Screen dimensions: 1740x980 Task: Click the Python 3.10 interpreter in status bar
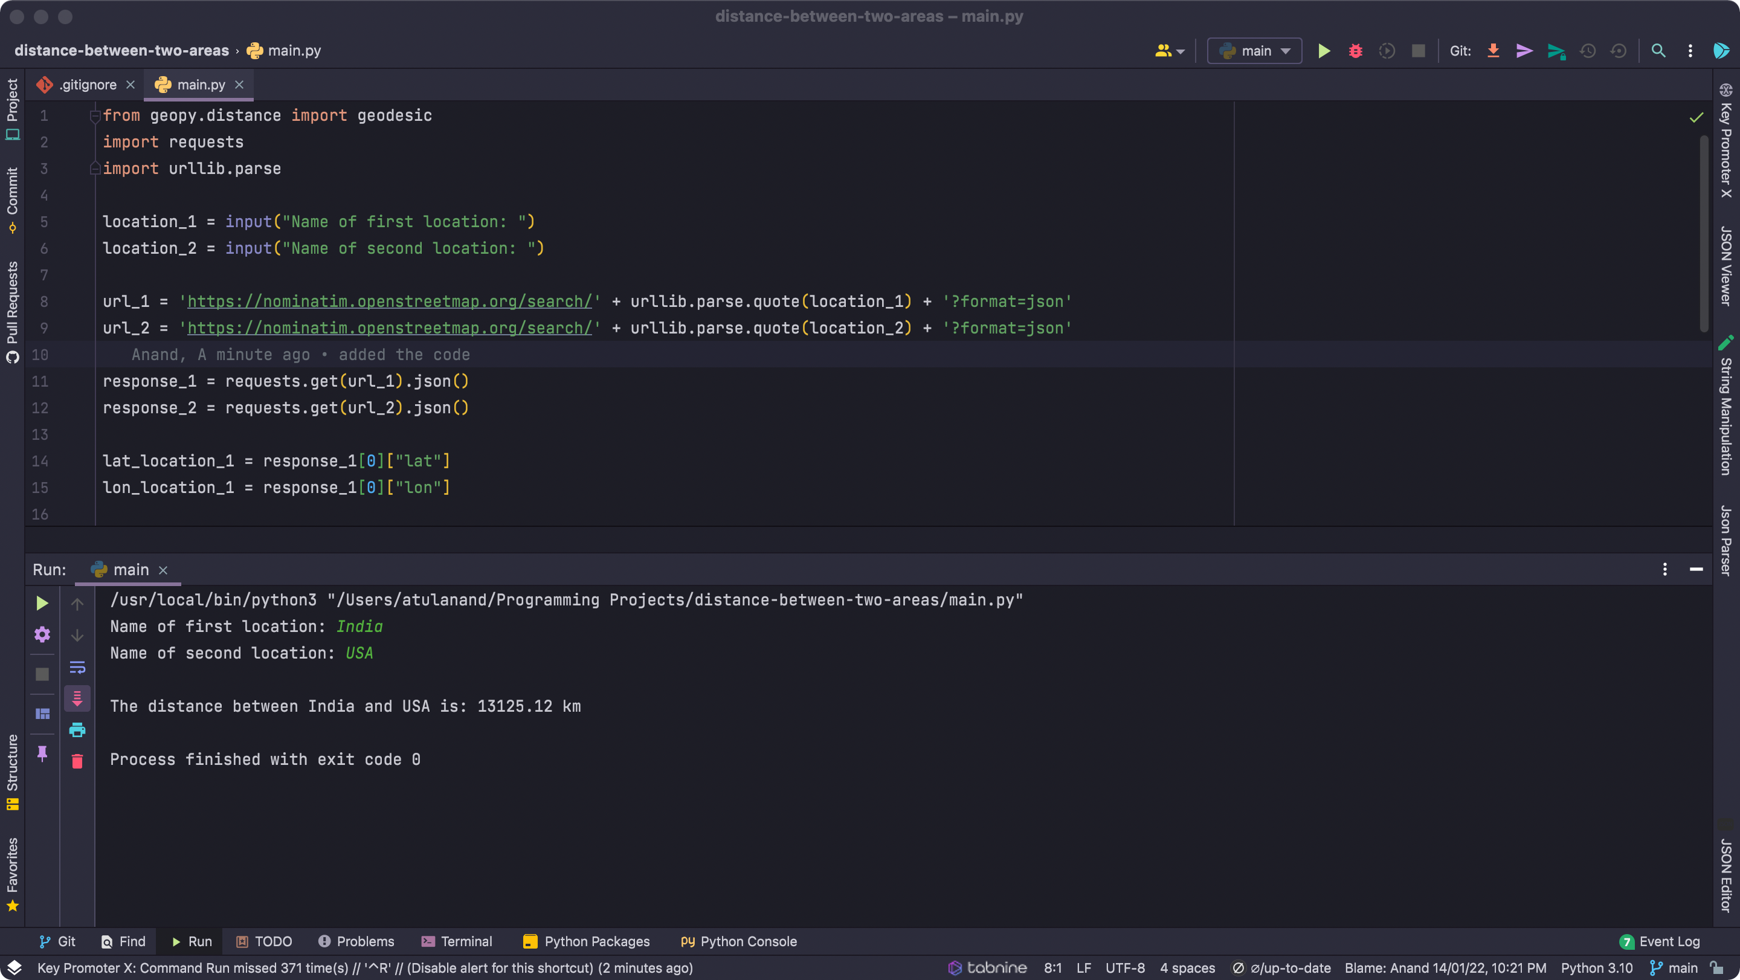tap(1596, 968)
